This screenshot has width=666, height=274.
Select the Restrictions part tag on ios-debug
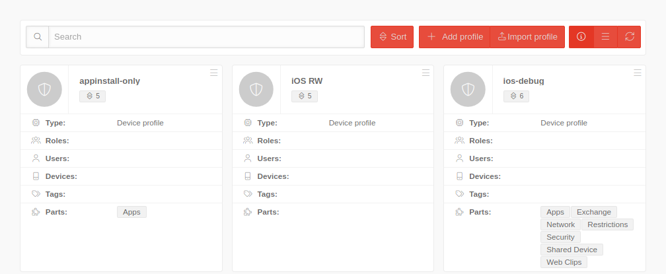(607, 224)
